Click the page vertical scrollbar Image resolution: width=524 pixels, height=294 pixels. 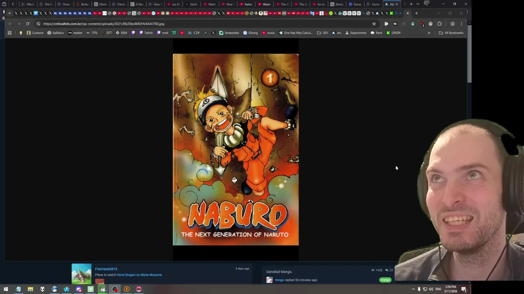pos(469,53)
